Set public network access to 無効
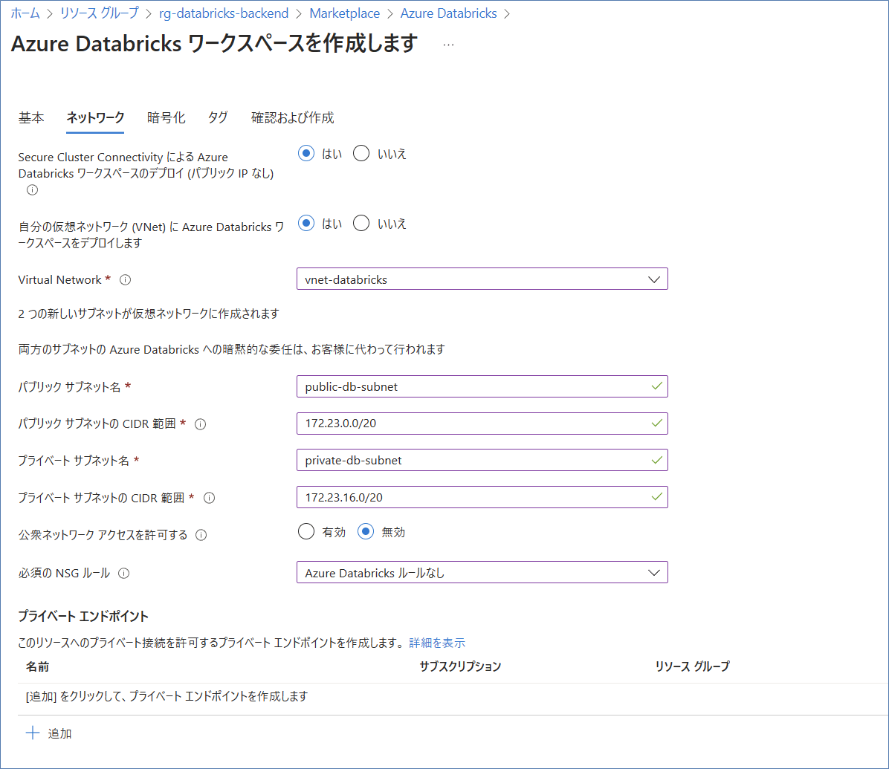The image size is (889, 769). tap(366, 531)
